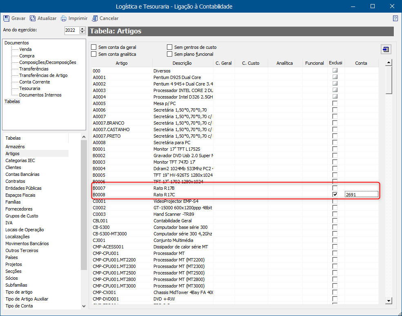This screenshot has height=316, width=402.
Task: Click the Imprimir printer icon
Action: point(64,18)
